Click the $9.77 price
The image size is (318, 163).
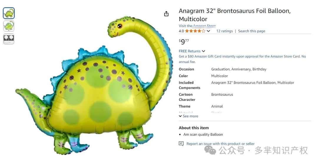tap(184, 42)
